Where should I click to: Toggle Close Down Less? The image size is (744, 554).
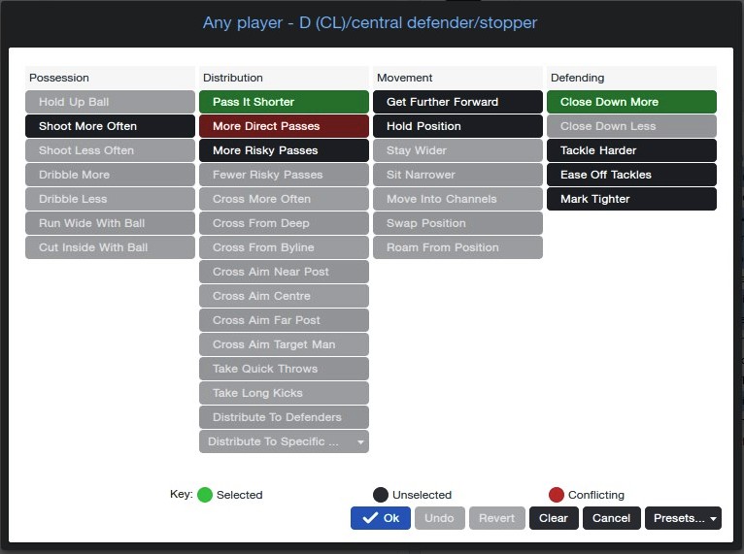point(631,126)
